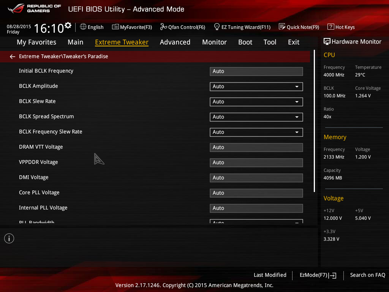Click the Memory voltage value 1.200 V
Screen dimensions: 389x292
(x=363, y=157)
